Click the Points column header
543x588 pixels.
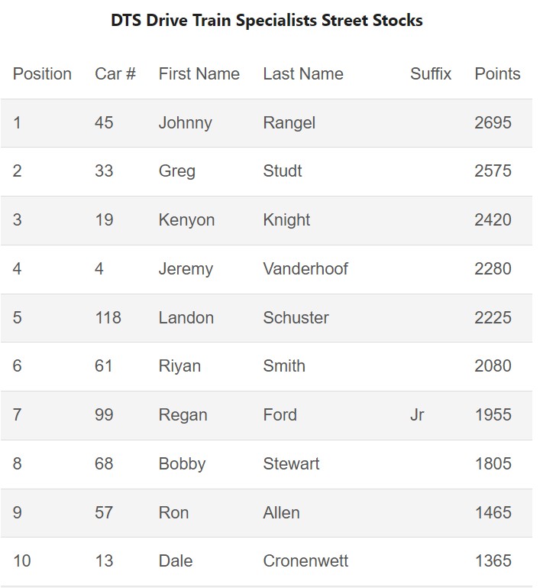[x=497, y=74]
